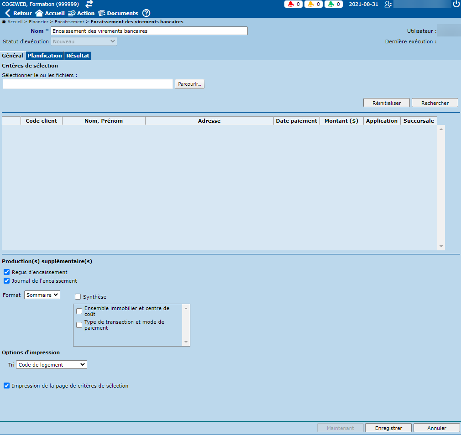
Task: Uncheck Reçus d'encaissement checkbox
Action: [6, 272]
